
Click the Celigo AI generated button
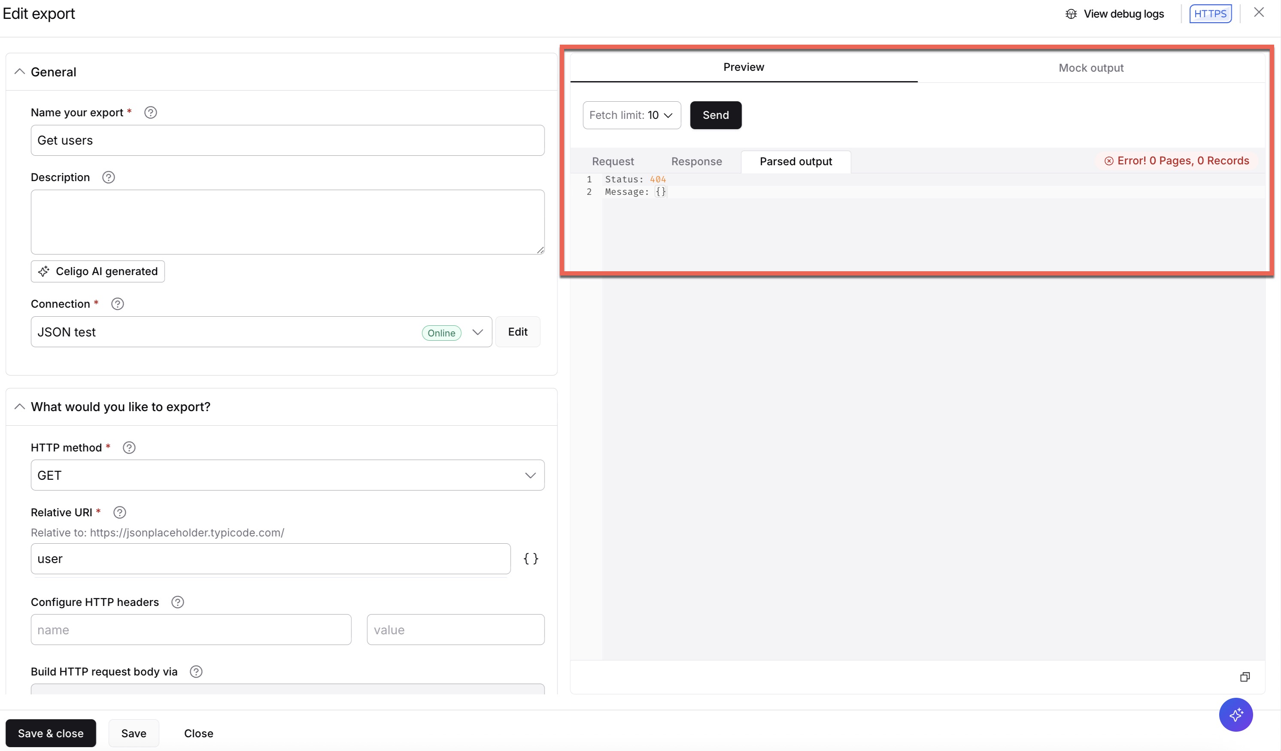click(x=97, y=271)
